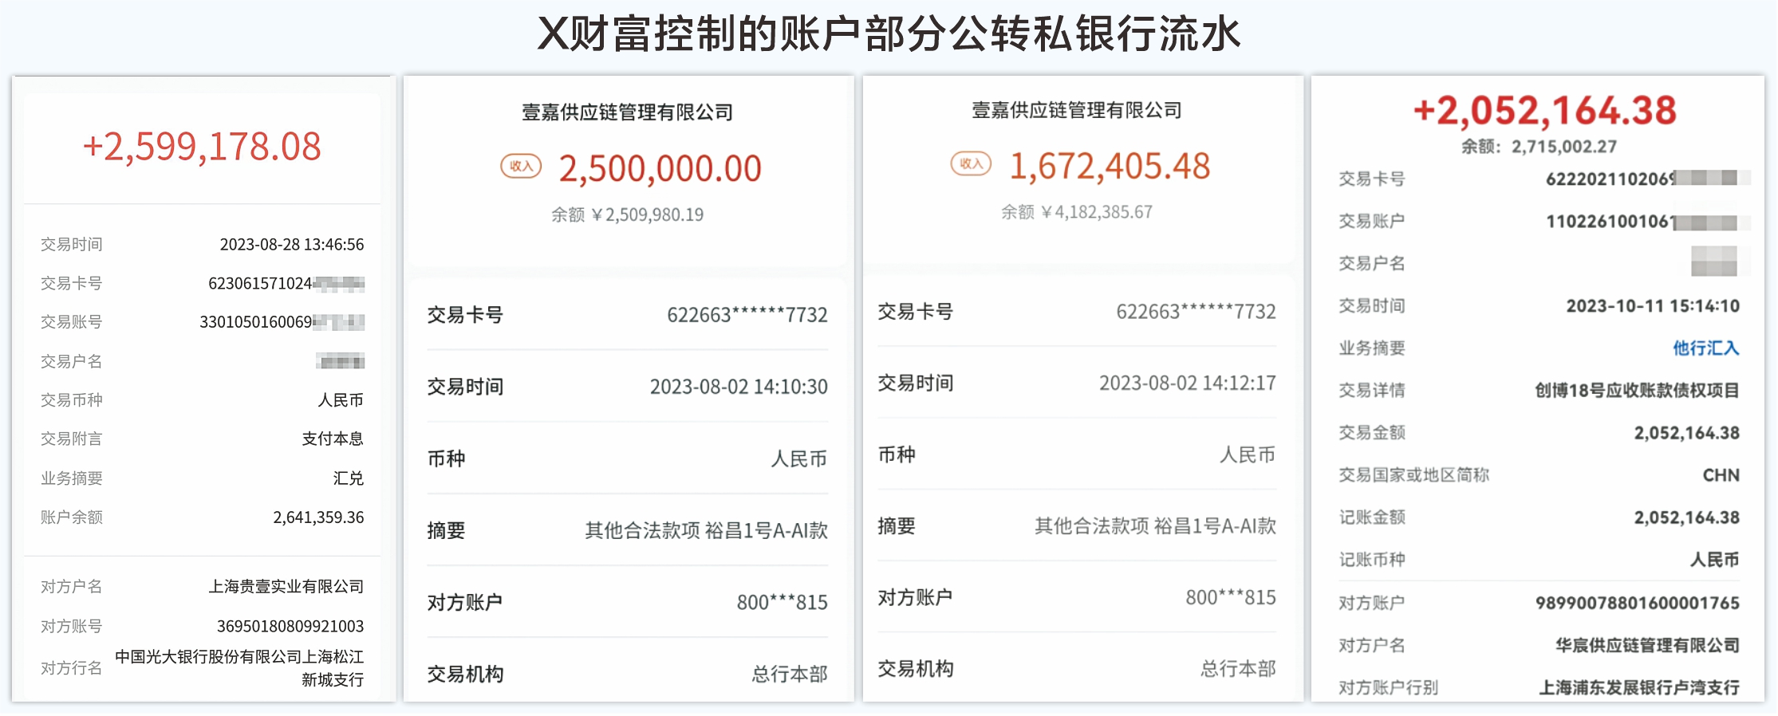Click the page title X财富控制的账户部分公转私银行流水
This screenshot has width=1778, height=716.
coord(889,33)
